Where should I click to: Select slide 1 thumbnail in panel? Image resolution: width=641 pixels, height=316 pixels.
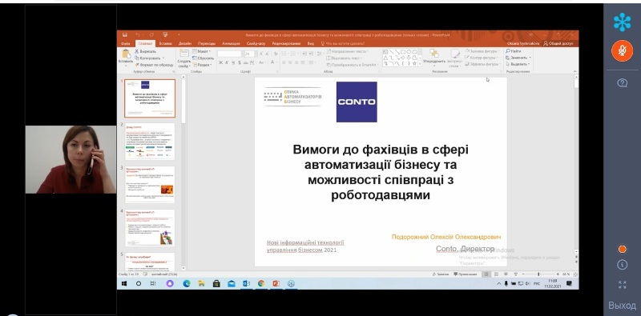[150, 98]
